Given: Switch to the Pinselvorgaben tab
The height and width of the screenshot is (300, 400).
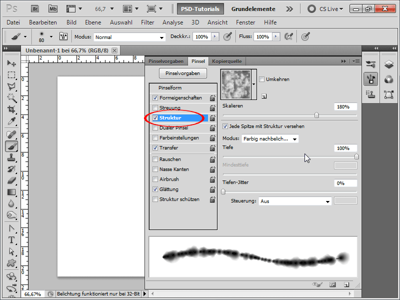Looking at the screenshot, I should [x=166, y=61].
